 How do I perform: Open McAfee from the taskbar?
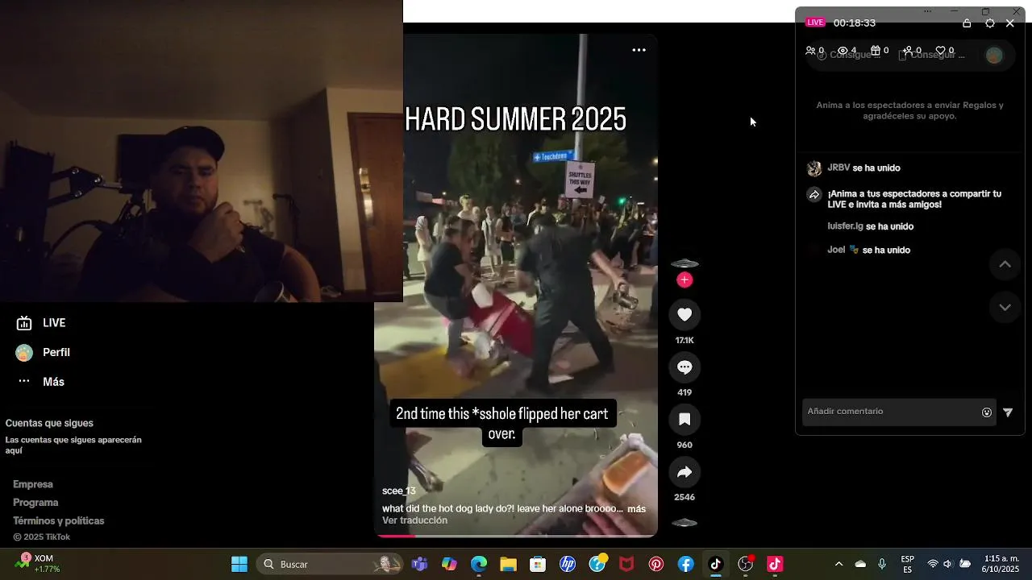click(x=626, y=564)
